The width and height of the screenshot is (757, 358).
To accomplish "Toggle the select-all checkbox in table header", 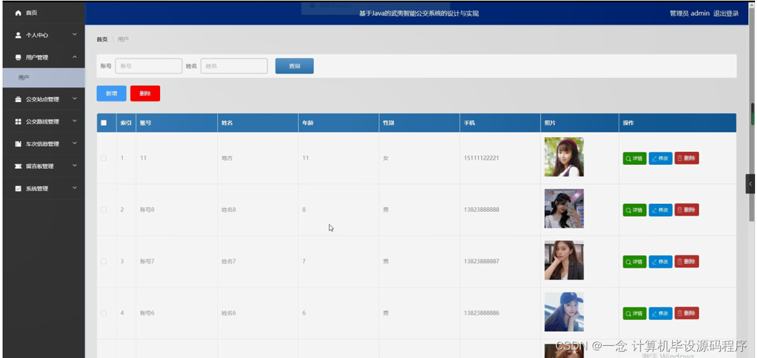I will pyautogui.click(x=104, y=123).
